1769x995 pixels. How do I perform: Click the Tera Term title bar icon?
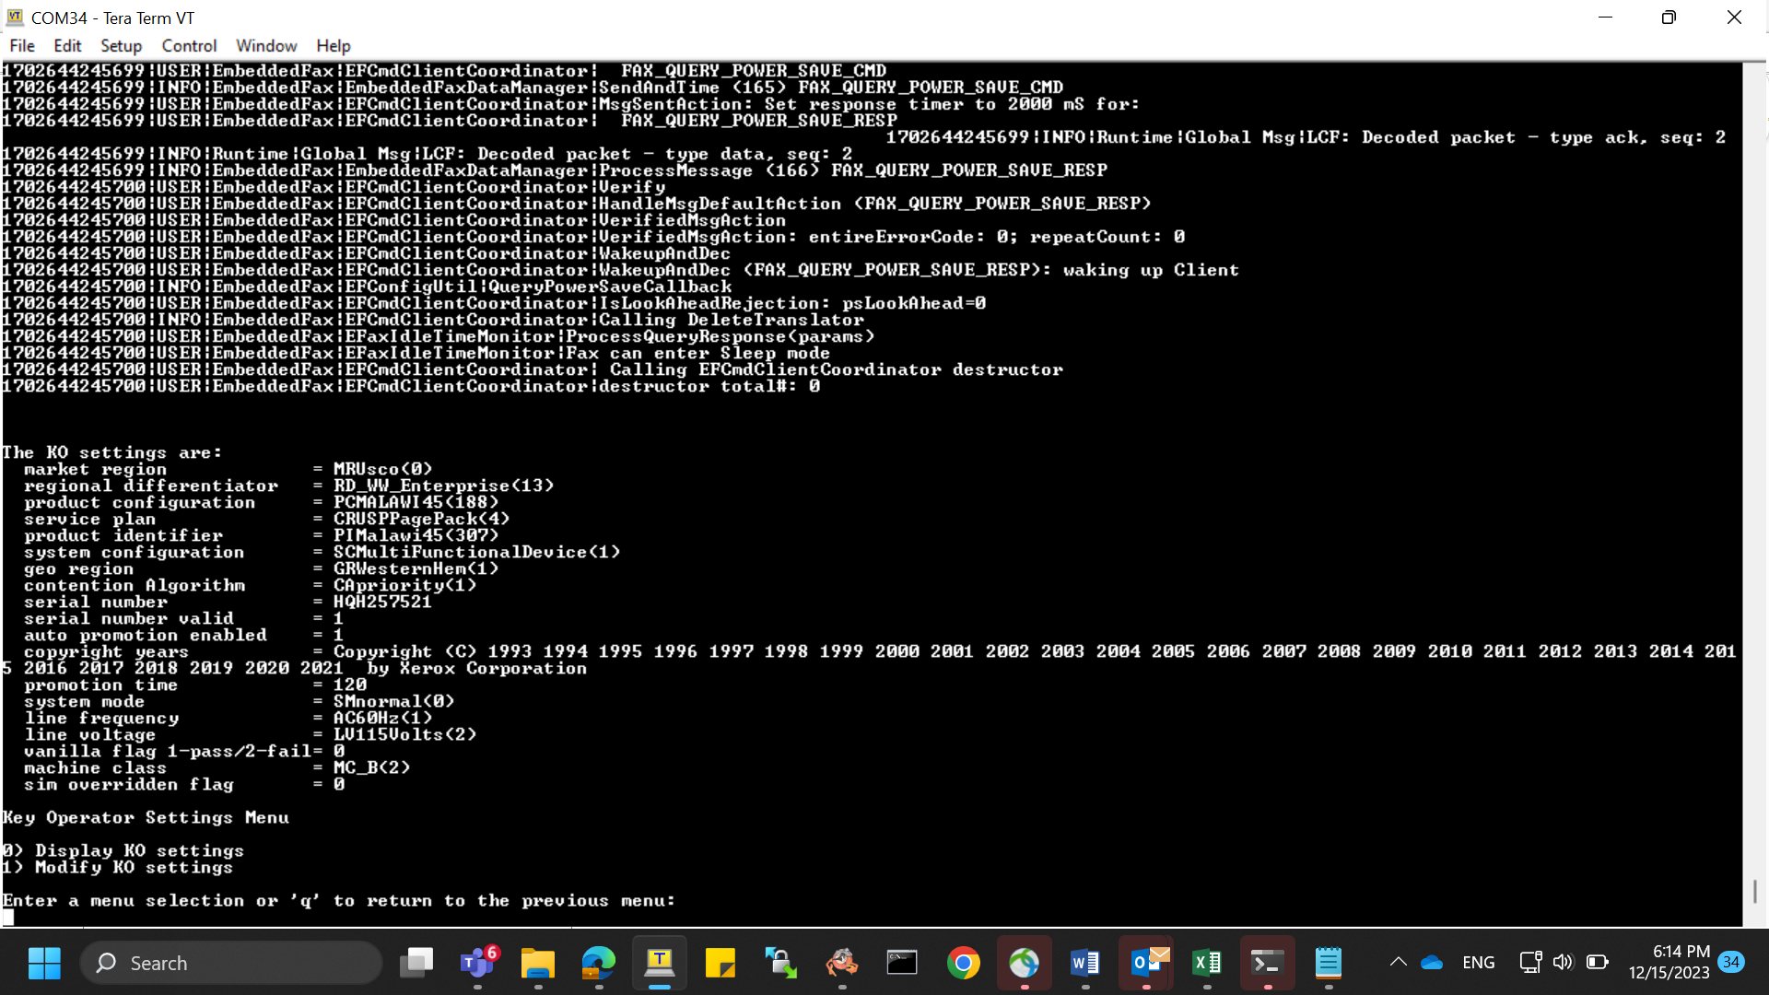[x=15, y=17]
